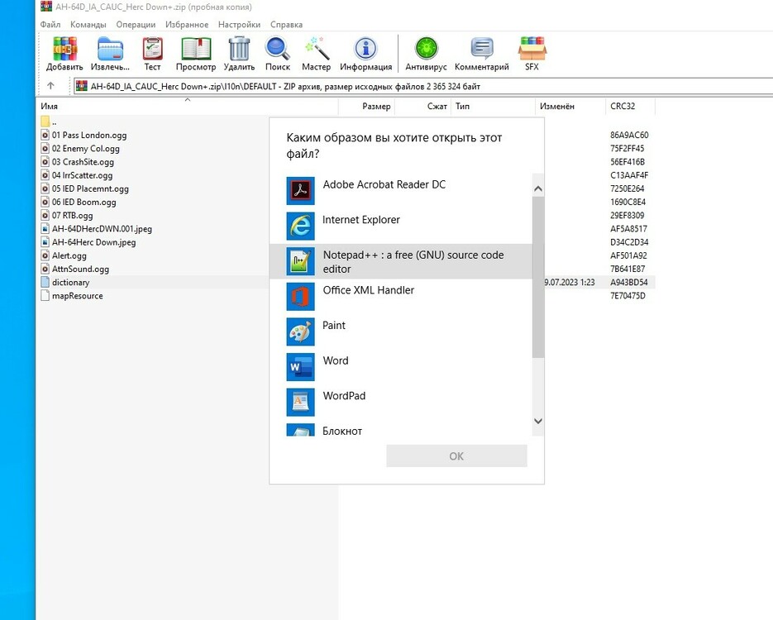Click the Поиск (Find) magnifier icon

click(x=278, y=50)
